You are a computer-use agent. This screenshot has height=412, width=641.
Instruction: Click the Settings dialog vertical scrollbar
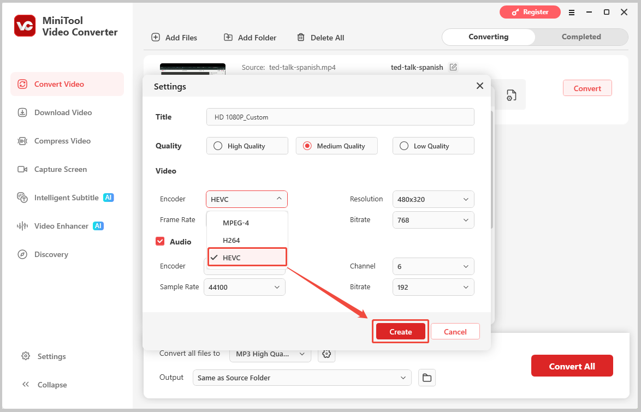point(492,170)
